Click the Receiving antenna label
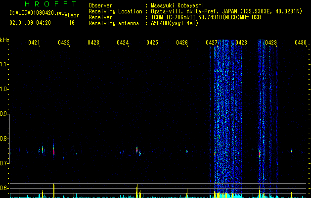 (x=114, y=23)
